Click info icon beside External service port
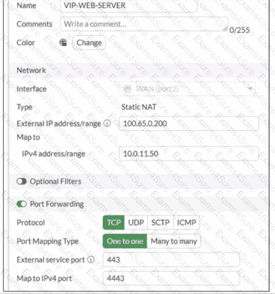The height and width of the screenshot is (294, 275). coord(91,260)
